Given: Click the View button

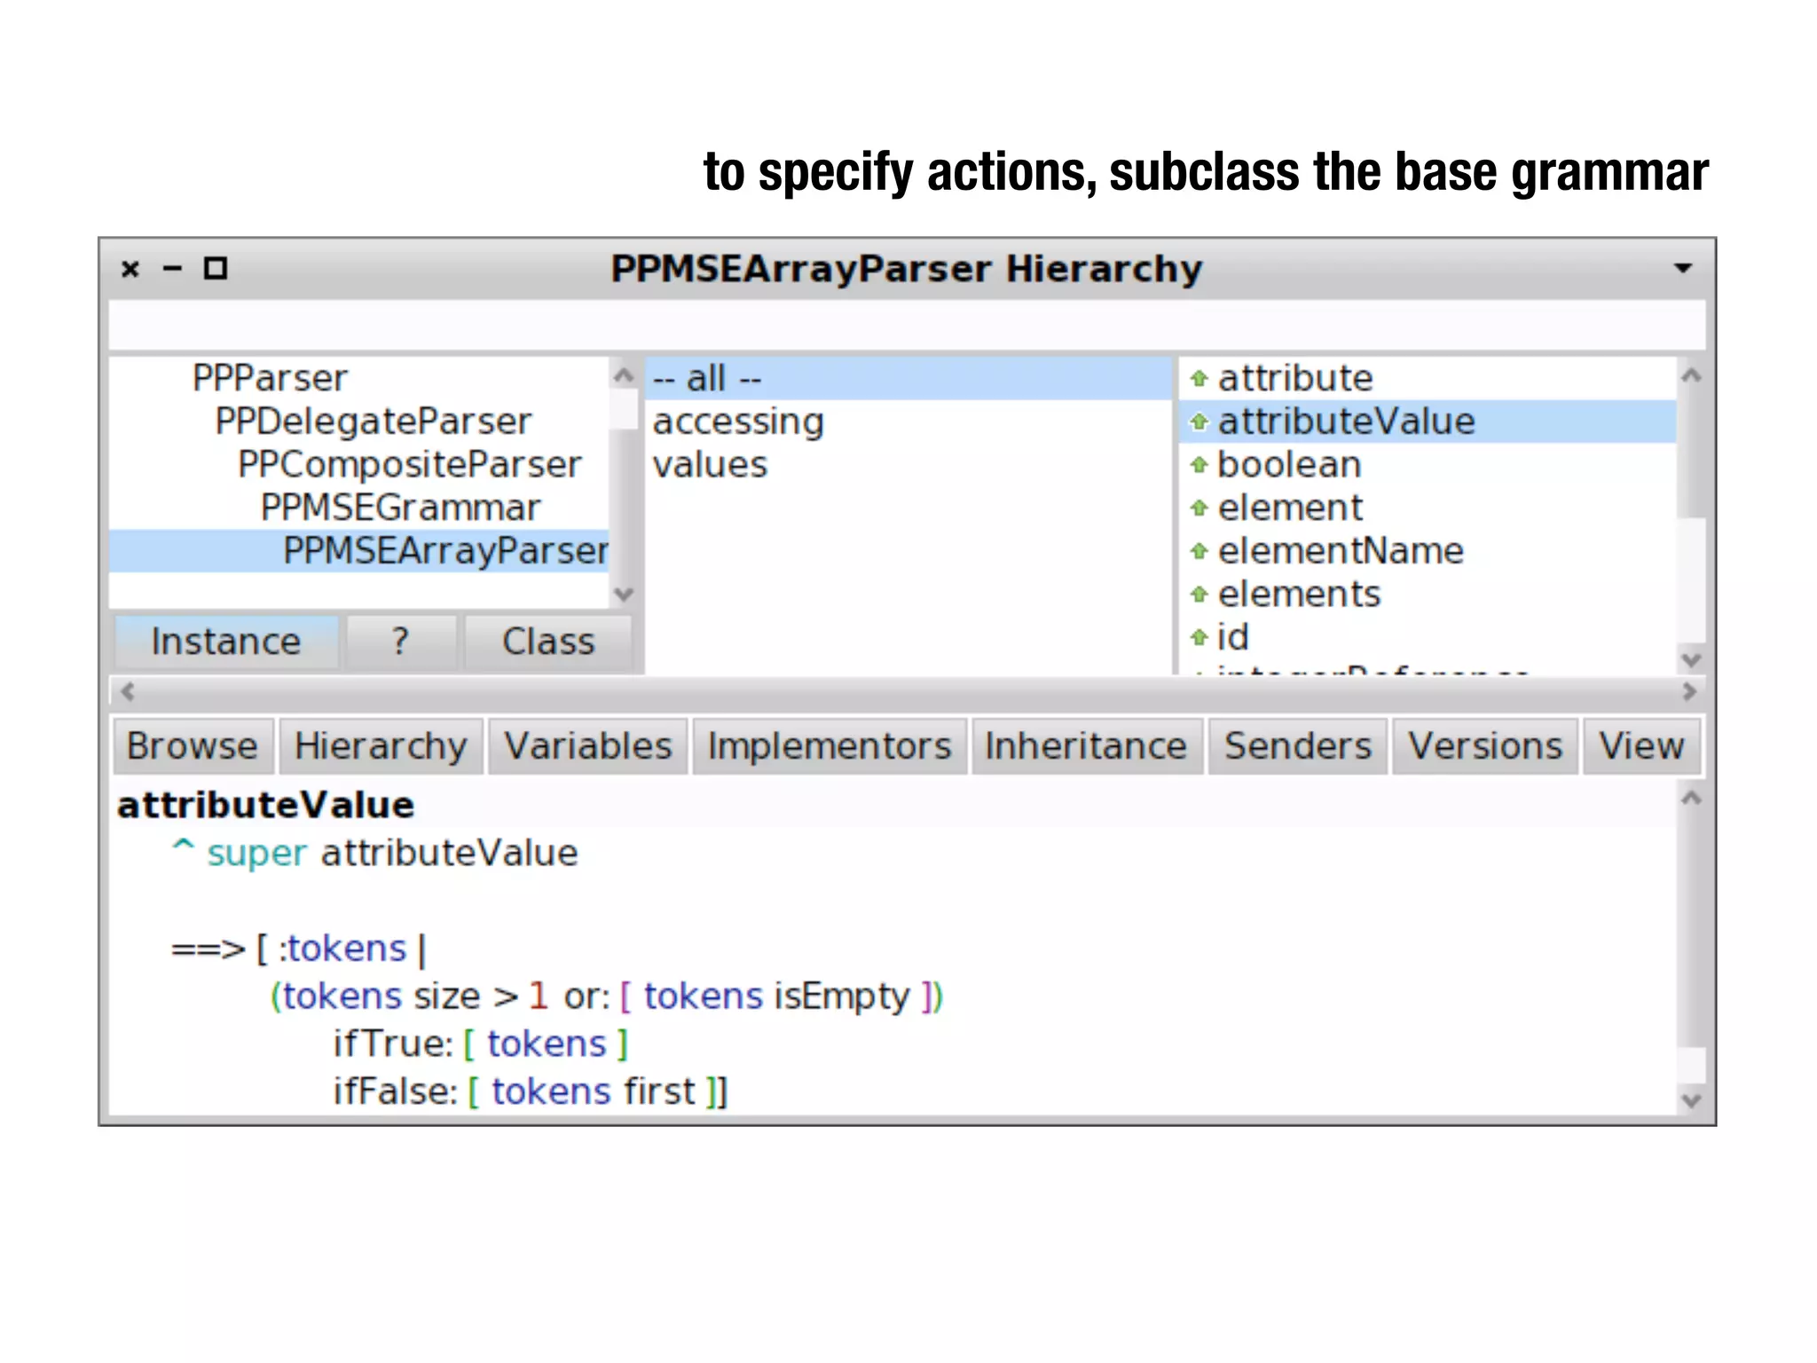Looking at the screenshot, I should 1641,746.
